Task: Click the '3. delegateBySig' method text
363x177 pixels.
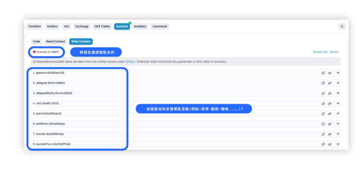Action: [53, 93]
